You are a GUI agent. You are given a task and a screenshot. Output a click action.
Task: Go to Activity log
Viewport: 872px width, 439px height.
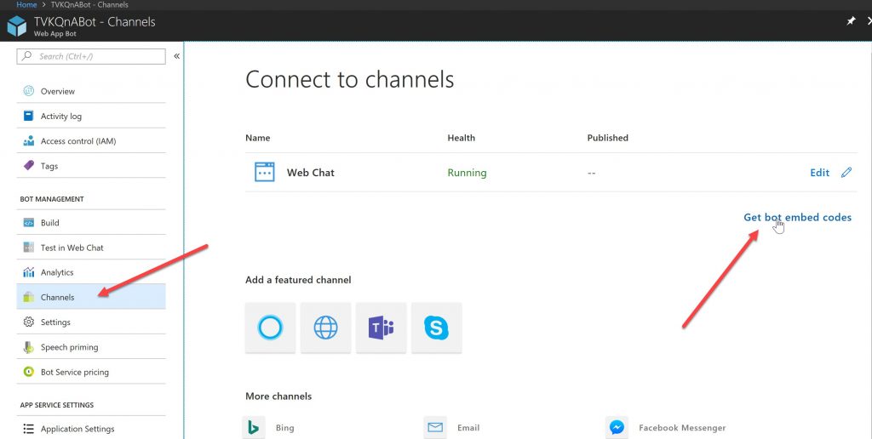click(x=60, y=117)
